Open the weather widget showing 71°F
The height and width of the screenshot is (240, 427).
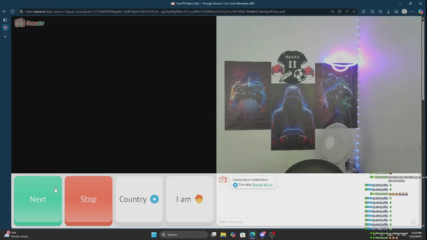click(16, 235)
